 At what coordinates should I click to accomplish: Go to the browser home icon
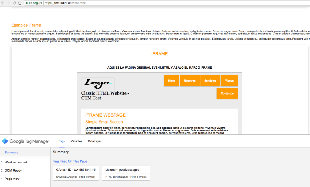pos(20,3)
